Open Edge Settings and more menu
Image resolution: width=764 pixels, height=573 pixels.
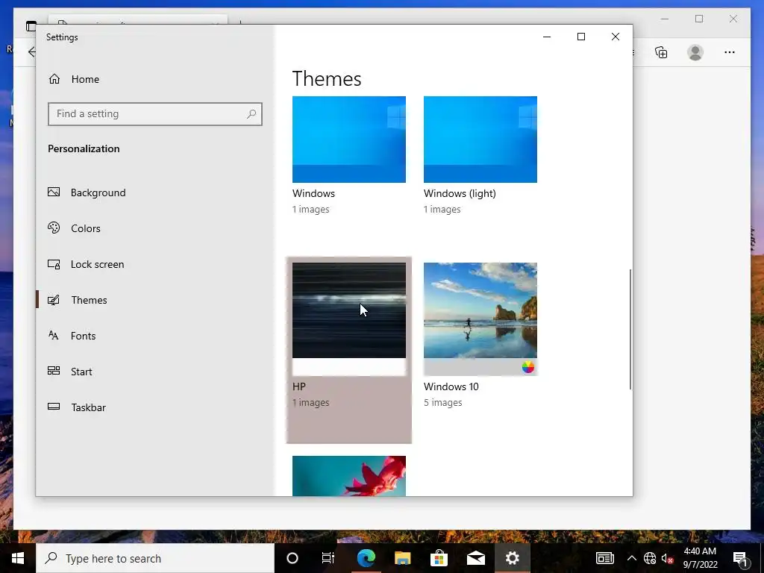pyautogui.click(x=730, y=52)
